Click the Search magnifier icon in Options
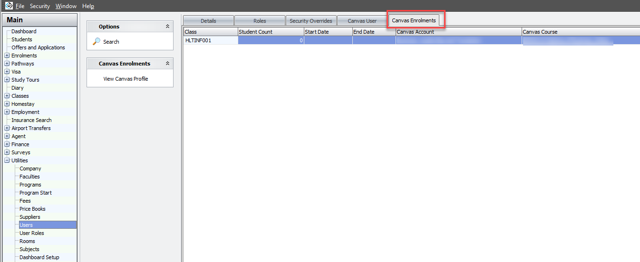 tap(97, 42)
